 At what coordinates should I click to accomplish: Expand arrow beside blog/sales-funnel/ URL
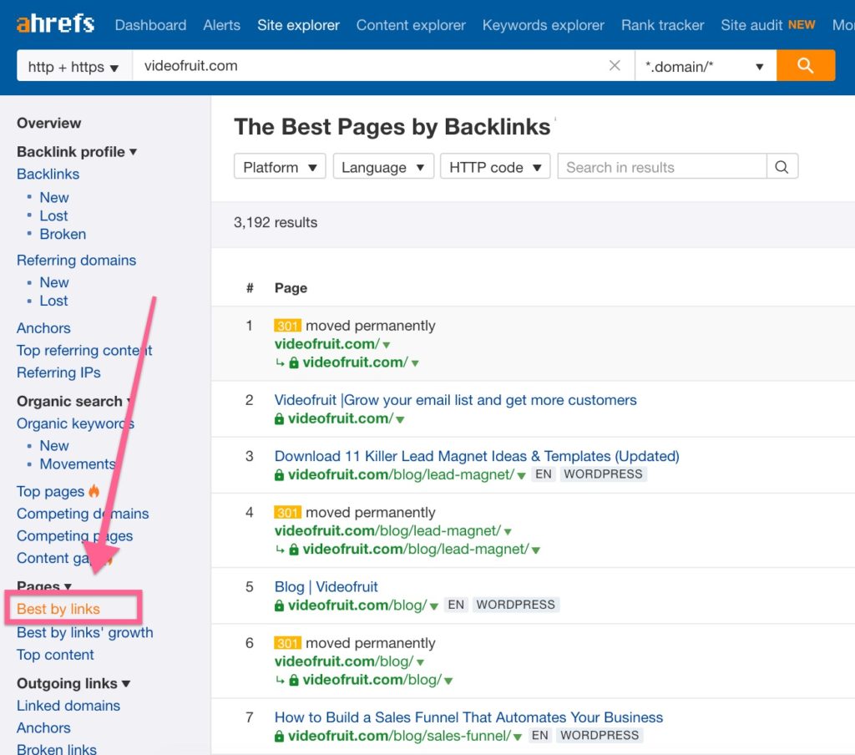518,737
